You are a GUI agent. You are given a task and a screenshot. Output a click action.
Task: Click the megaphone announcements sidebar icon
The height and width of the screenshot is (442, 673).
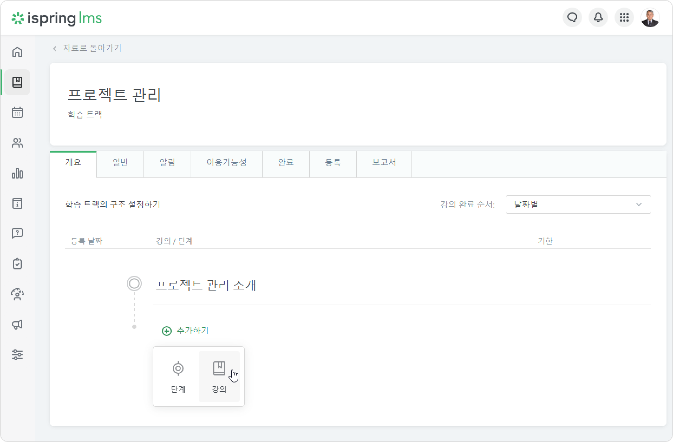pyautogui.click(x=17, y=324)
